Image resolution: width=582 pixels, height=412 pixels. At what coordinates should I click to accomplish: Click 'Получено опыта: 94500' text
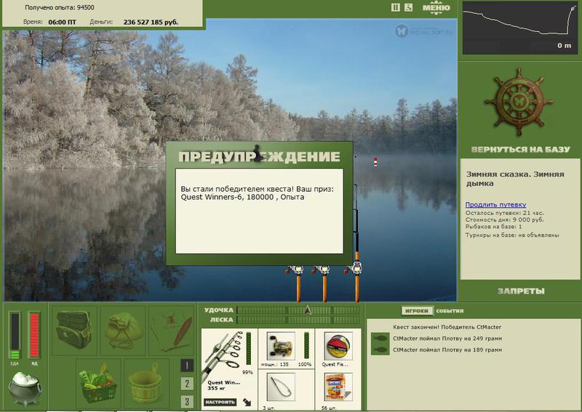pyautogui.click(x=60, y=7)
